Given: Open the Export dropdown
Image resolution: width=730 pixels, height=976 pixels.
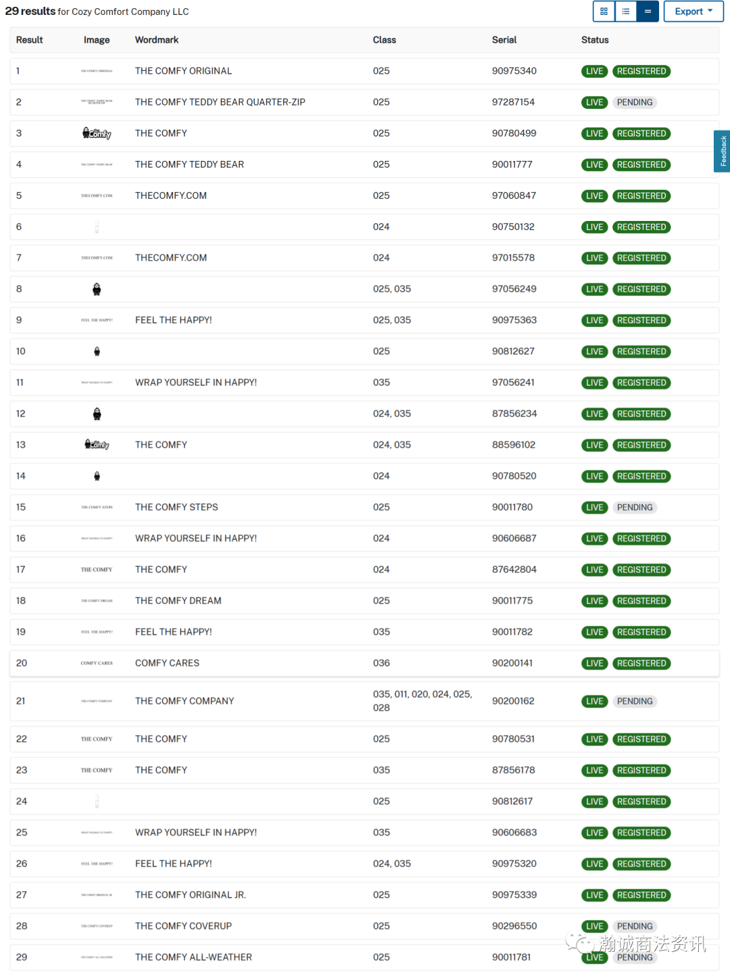Looking at the screenshot, I should coord(693,11).
